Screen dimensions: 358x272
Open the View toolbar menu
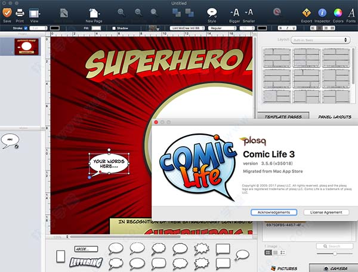point(35,13)
